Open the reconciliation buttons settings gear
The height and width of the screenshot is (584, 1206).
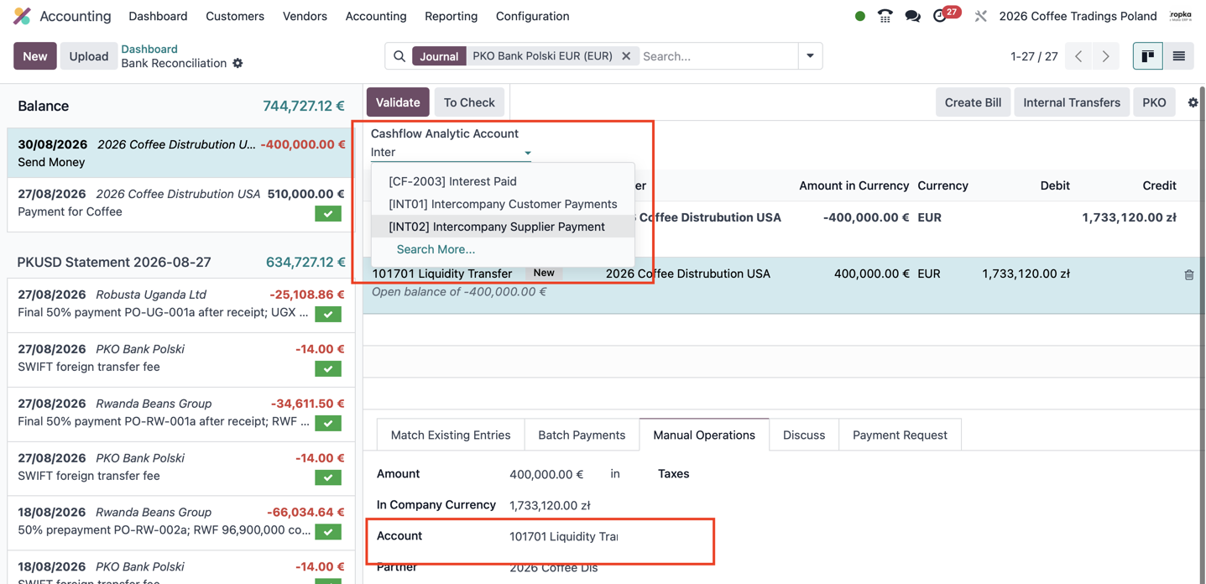(x=1193, y=102)
